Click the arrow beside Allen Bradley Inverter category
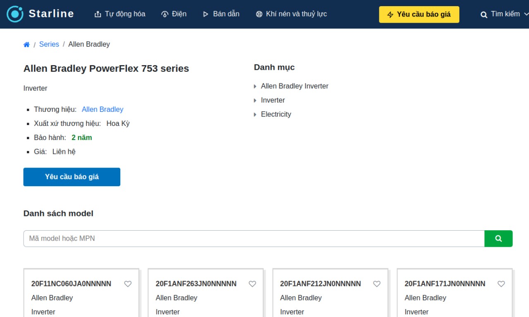 point(255,86)
